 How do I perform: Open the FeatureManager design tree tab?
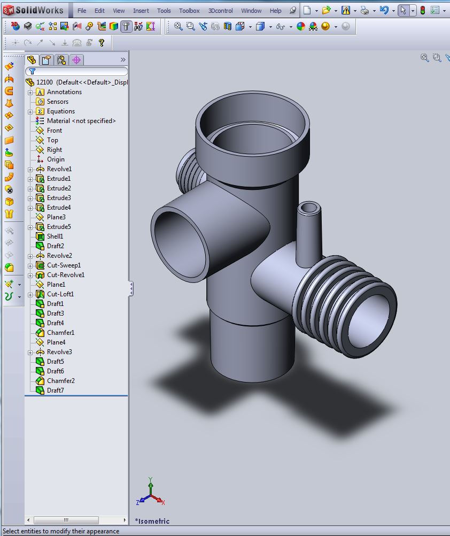(32, 60)
